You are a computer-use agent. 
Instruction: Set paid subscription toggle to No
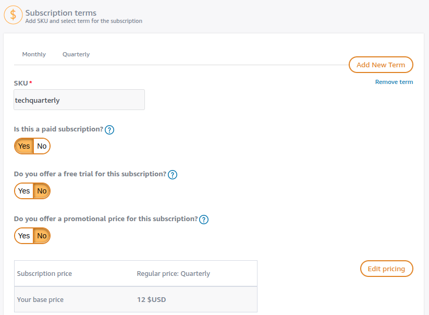point(42,146)
